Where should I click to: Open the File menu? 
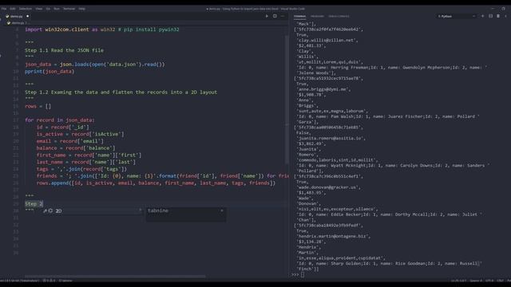[4, 9]
